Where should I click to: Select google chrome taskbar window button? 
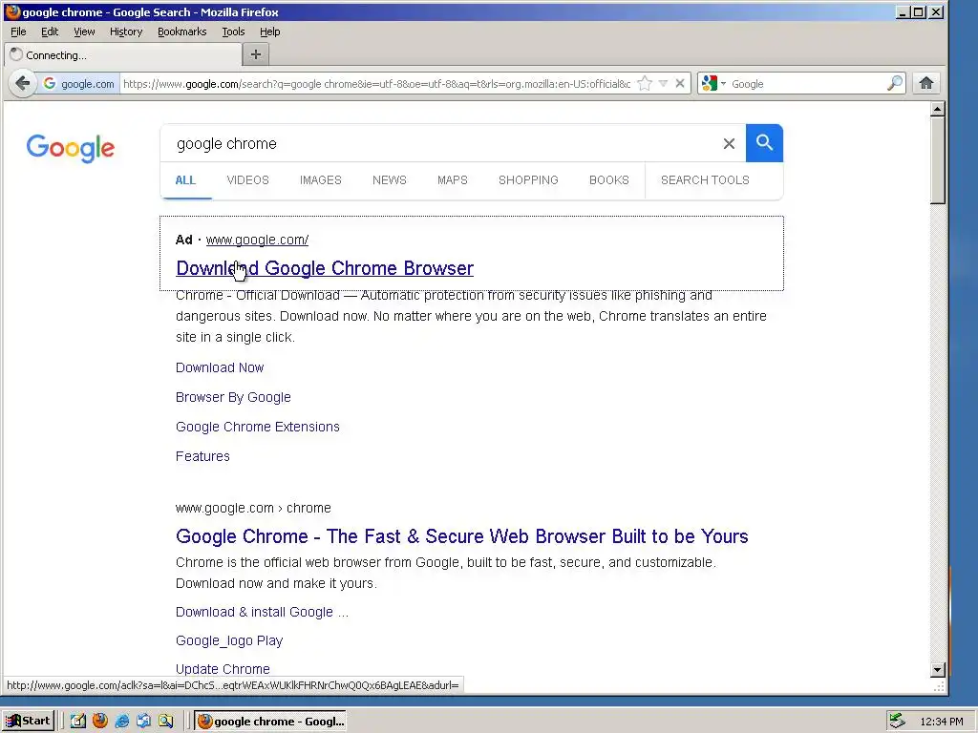click(269, 722)
